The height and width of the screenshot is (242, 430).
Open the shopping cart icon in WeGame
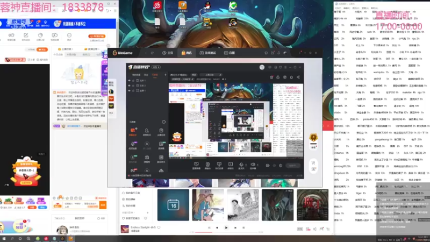pos(313,163)
